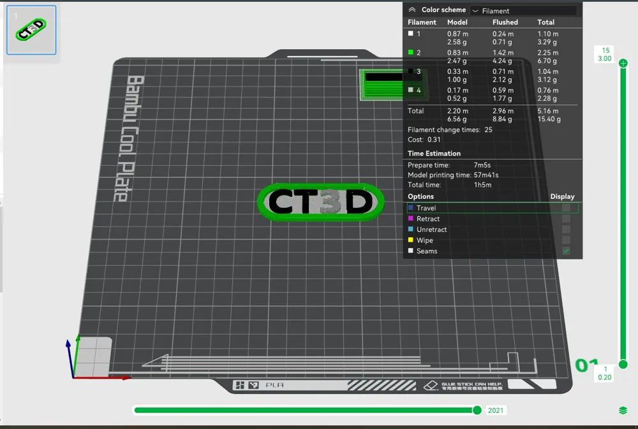Select the black filament 3 color square
The image size is (638, 429).
click(x=412, y=71)
